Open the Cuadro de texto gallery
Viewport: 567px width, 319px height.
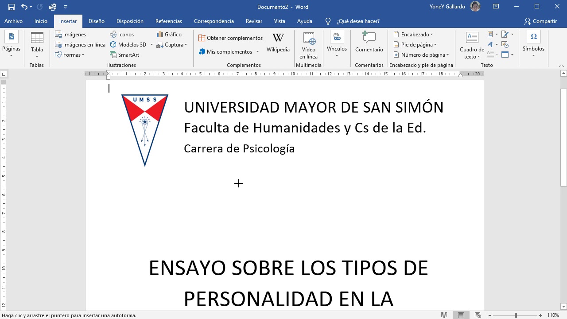tap(472, 45)
